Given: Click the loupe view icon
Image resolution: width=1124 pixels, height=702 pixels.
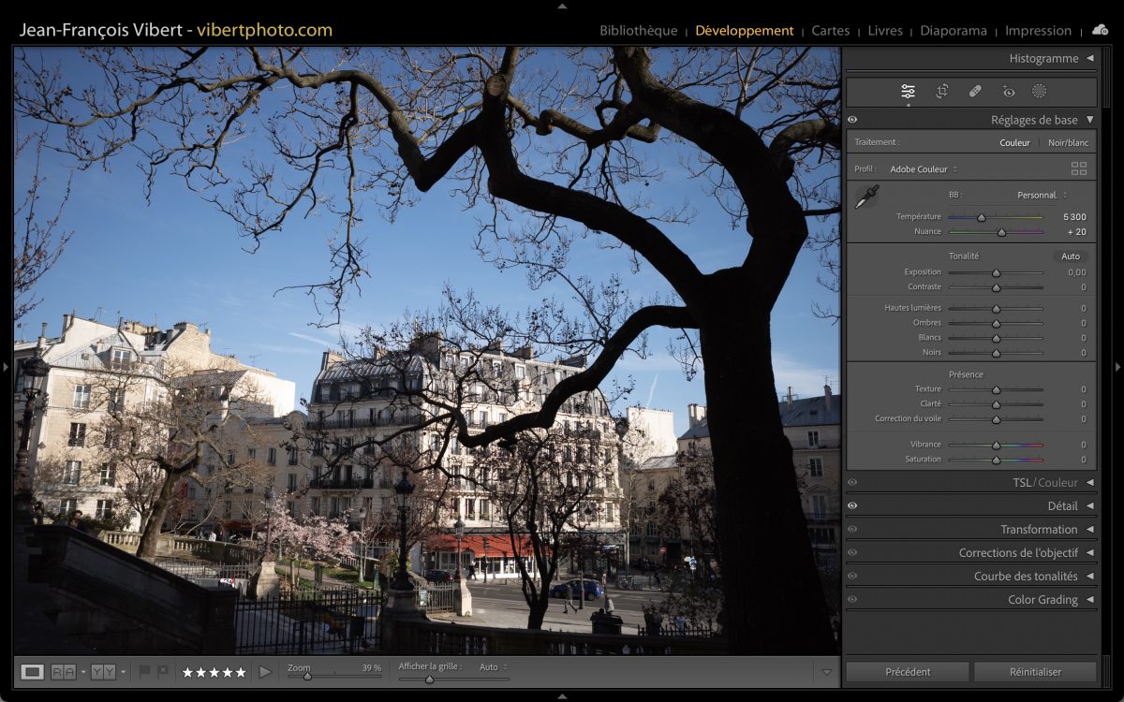Looking at the screenshot, I should (x=33, y=672).
